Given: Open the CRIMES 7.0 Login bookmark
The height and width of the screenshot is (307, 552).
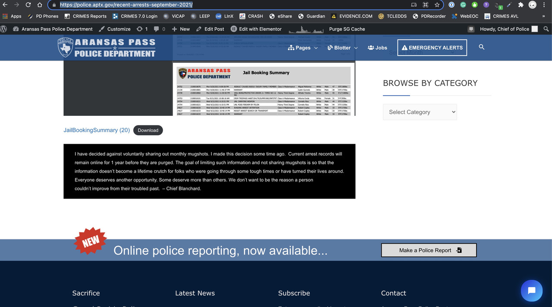Looking at the screenshot, I should pos(135,16).
